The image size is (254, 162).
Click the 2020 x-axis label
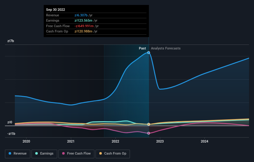(26, 141)
